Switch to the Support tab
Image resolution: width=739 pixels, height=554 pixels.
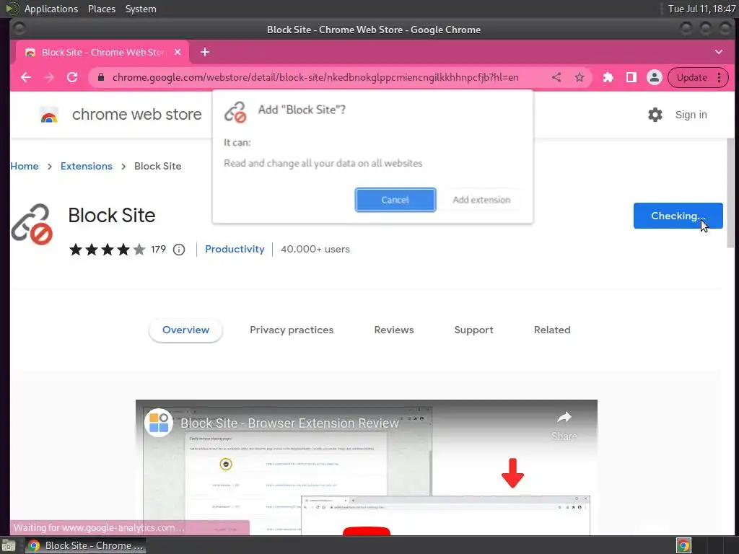pos(473,330)
